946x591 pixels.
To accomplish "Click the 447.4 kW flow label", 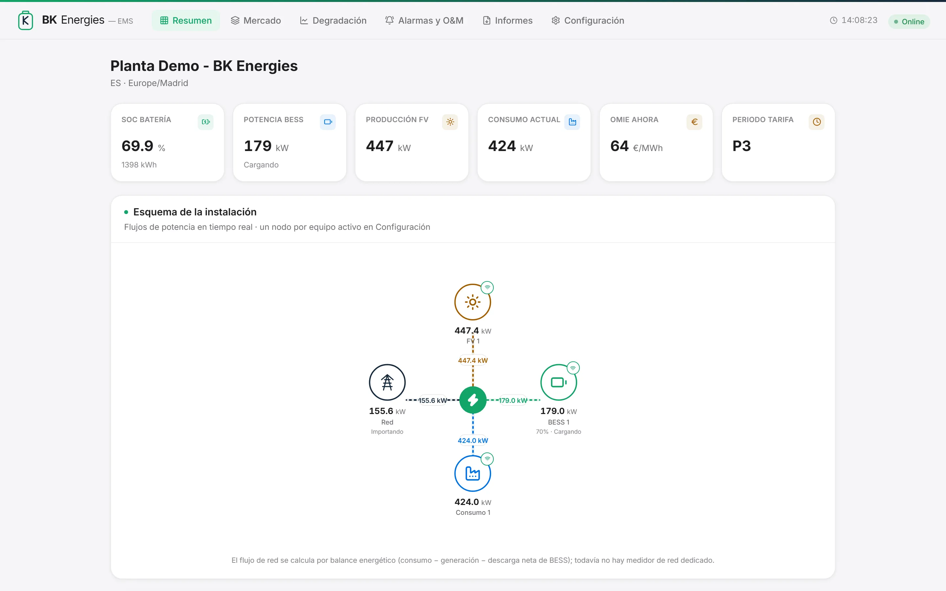I will point(473,361).
